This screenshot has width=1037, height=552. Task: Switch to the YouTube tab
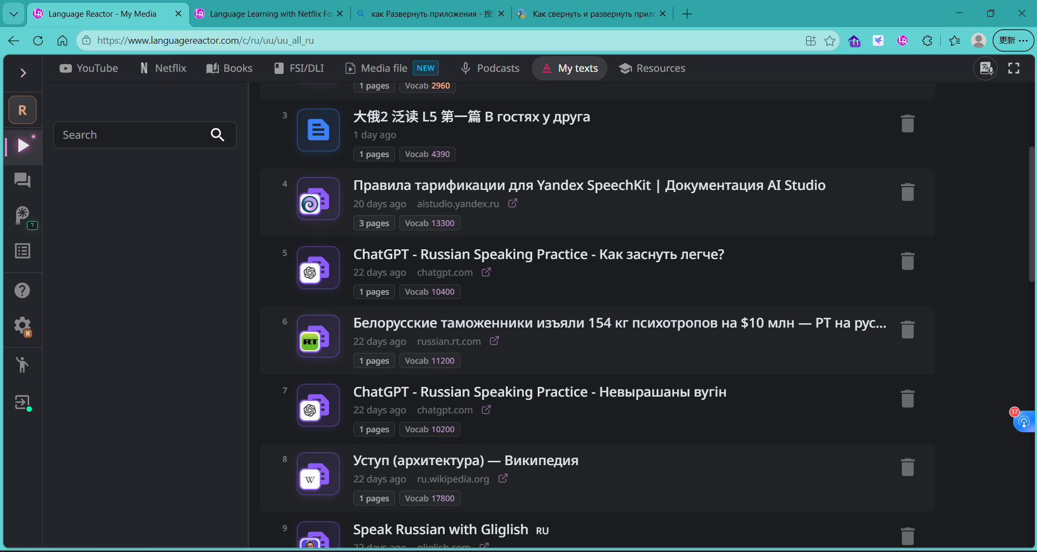point(89,69)
